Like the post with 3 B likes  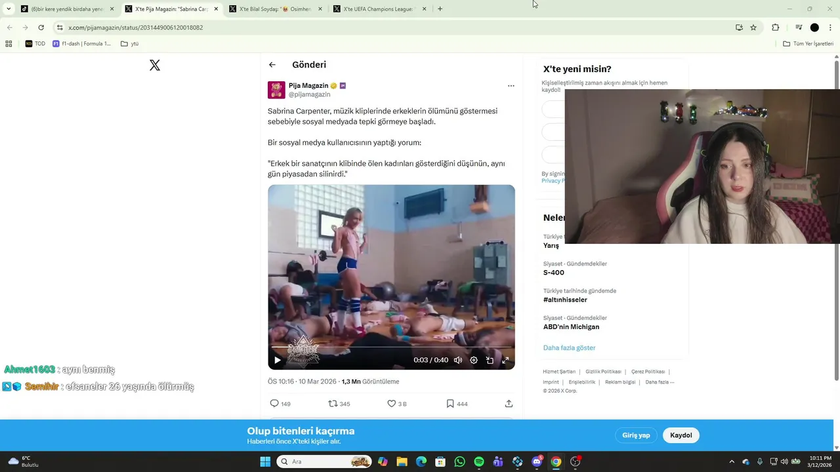click(x=396, y=404)
